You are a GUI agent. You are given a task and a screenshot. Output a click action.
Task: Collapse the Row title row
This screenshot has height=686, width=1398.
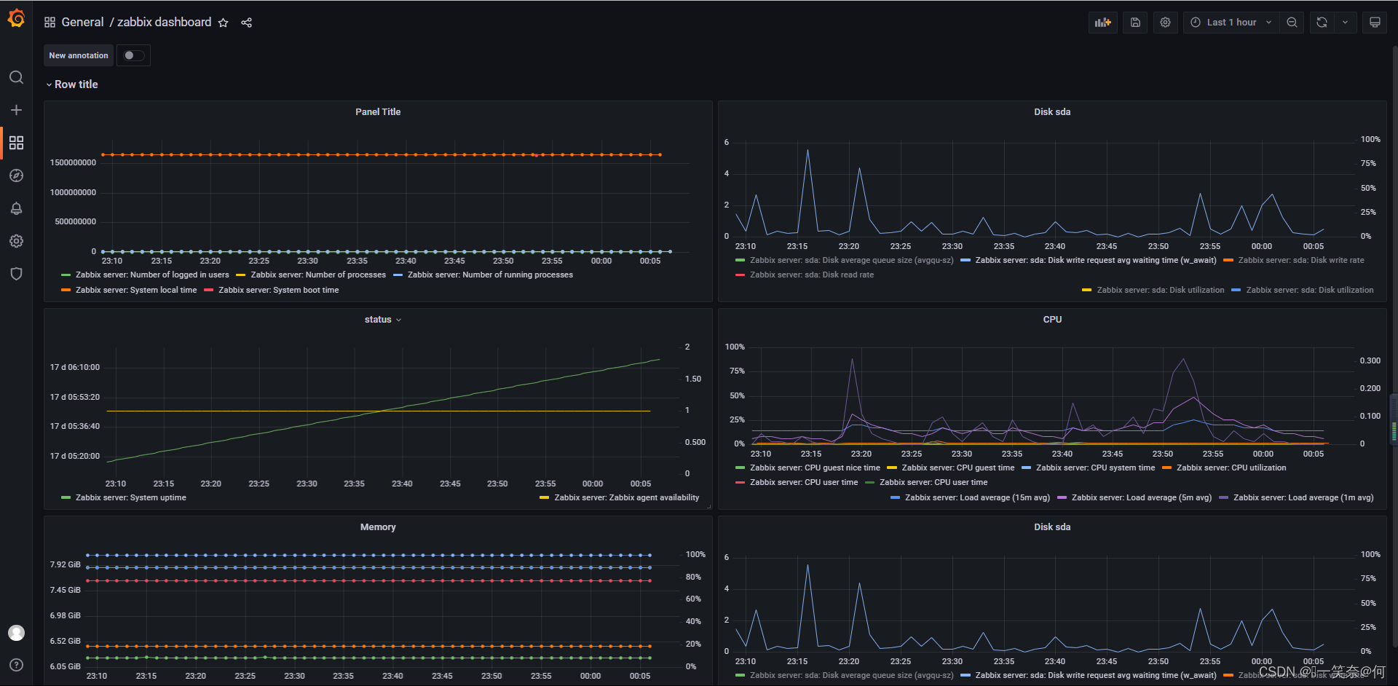71,84
